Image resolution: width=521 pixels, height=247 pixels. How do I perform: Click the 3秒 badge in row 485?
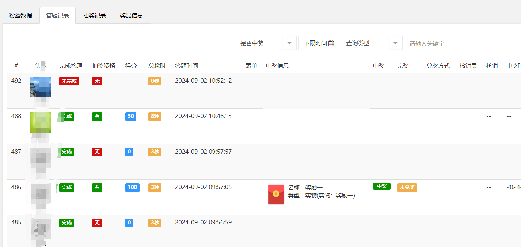click(x=155, y=223)
